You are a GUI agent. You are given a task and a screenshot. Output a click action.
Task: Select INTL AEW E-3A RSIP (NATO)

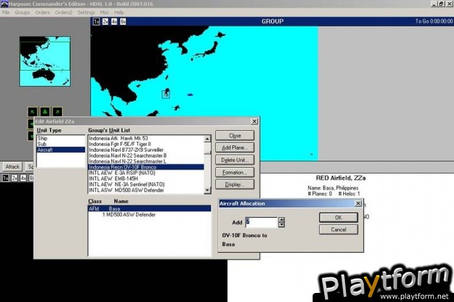click(x=146, y=173)
